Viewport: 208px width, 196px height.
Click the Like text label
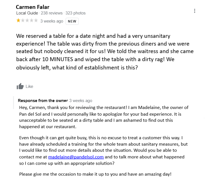click(29, 86)
